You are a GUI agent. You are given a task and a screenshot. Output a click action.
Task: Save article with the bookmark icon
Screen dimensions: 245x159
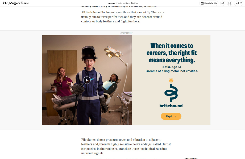coord(230,3)
